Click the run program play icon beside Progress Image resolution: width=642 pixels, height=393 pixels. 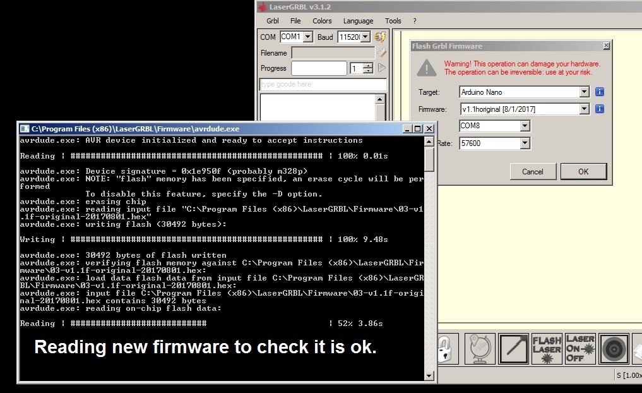381,68
